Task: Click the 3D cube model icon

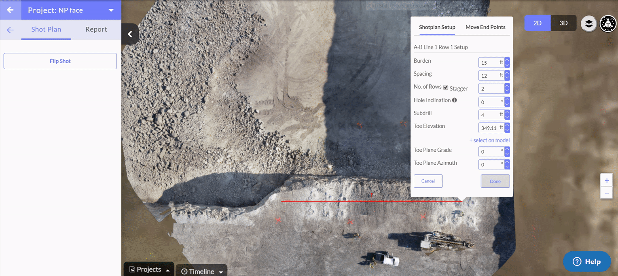Action: click(607, 23)
